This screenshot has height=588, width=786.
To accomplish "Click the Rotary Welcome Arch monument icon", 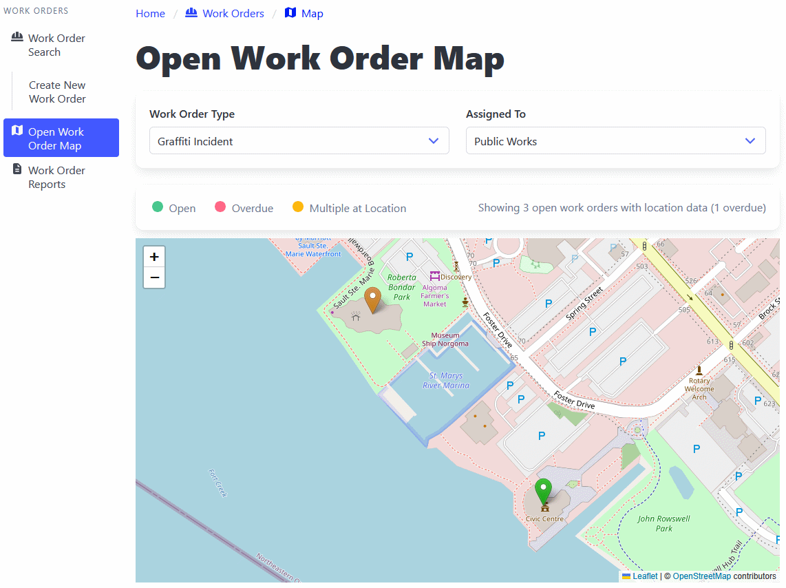I will pos(699,370).
